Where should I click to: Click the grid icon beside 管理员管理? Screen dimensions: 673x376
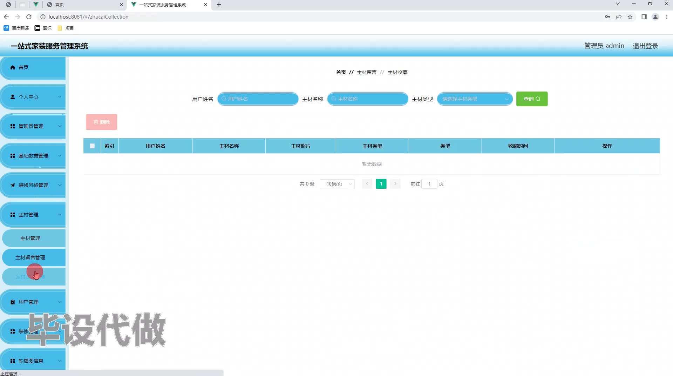point(13,126)
